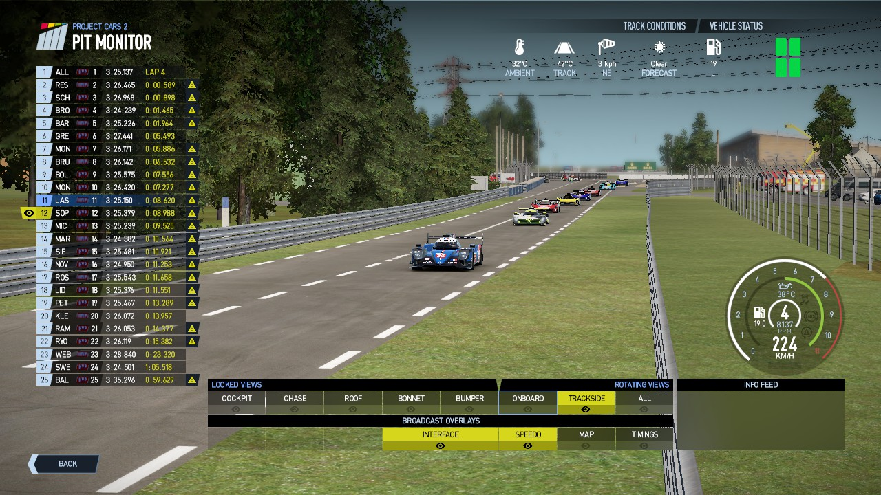Click the HYP class badge on WEB row
881x495 pixels.
point(83,355)
